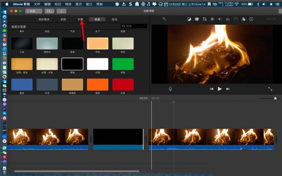Open the volume adjustment tool

220,19
